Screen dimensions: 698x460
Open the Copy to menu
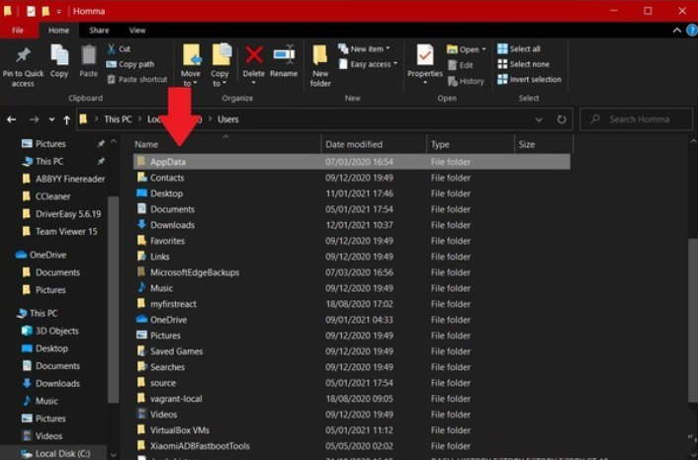219,65
